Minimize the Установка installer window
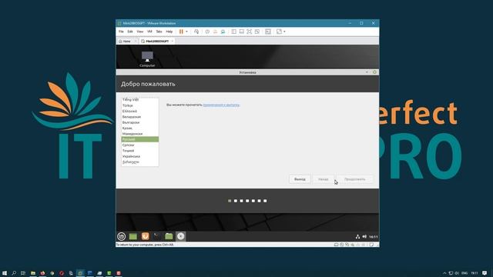Viewport: 493px width, 277px height. pos(367,72)
